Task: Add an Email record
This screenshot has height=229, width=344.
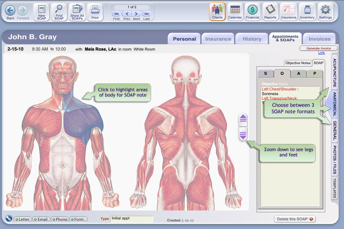Action: click(41, 219)
